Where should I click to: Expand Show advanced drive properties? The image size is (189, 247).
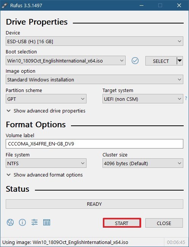pos(46,111)
